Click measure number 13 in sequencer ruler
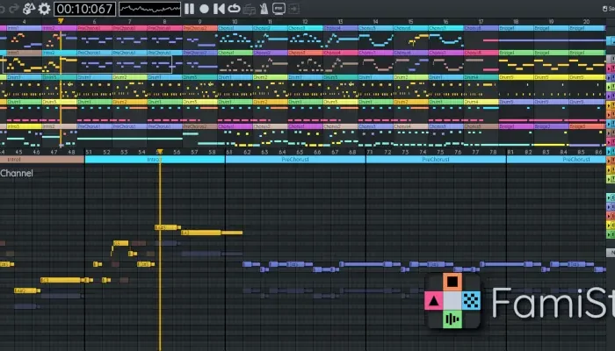Image resolution: width=615 pixels, height=351 pixels. [x=340, y=22]
